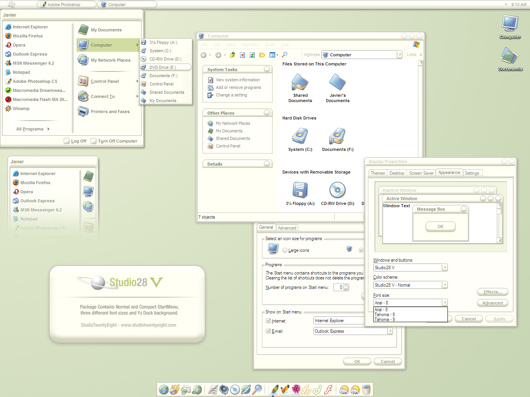Image resolution: width=530 pixels, height=397 pixels.
Task: Click the Forward arrow in Computer window
Action: 218,55
